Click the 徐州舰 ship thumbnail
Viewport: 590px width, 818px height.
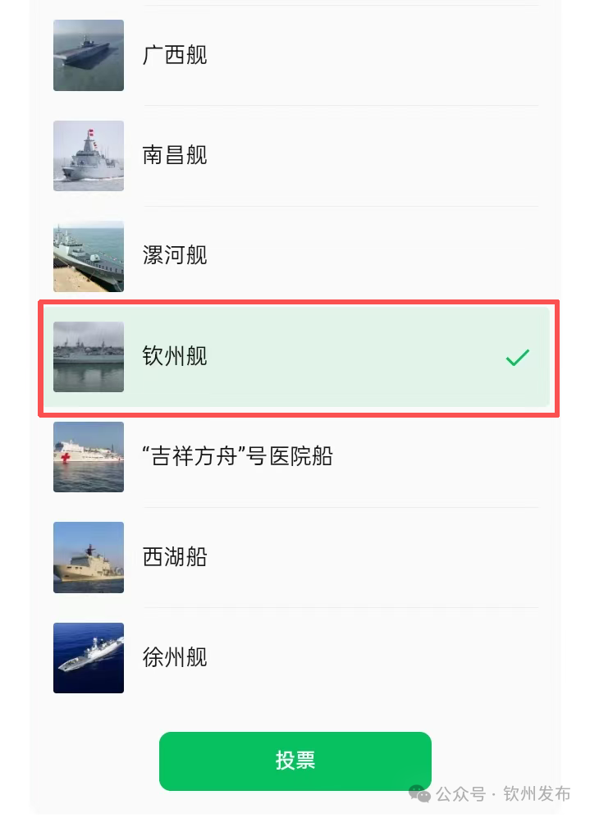tap(89, 658)
